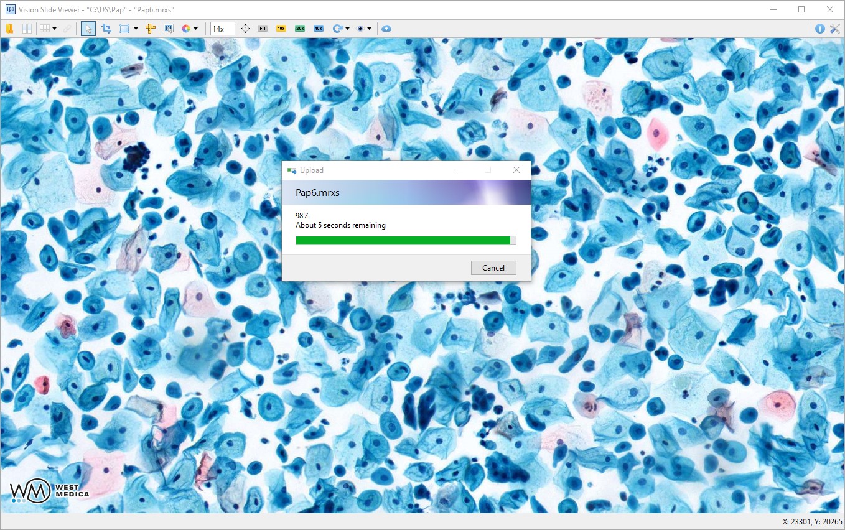Cancel the Pap6.mrxs upload
This screenshot has height=530, width=845.
click(493, 268)
